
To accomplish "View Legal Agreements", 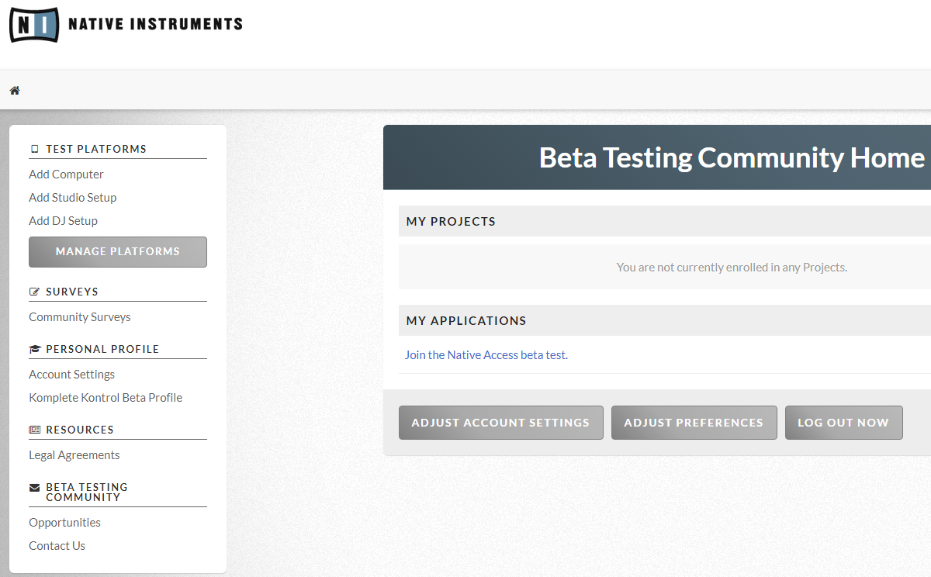I will point(74,455).
